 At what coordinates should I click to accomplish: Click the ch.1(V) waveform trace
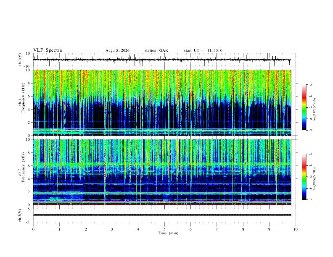(x=162, y=60)
